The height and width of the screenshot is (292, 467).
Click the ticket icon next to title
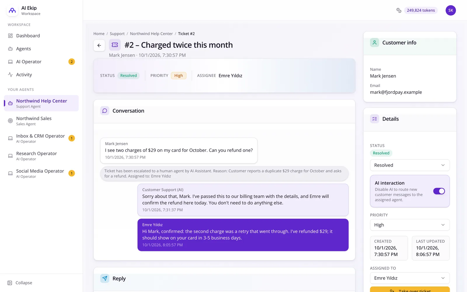point(115,45)
